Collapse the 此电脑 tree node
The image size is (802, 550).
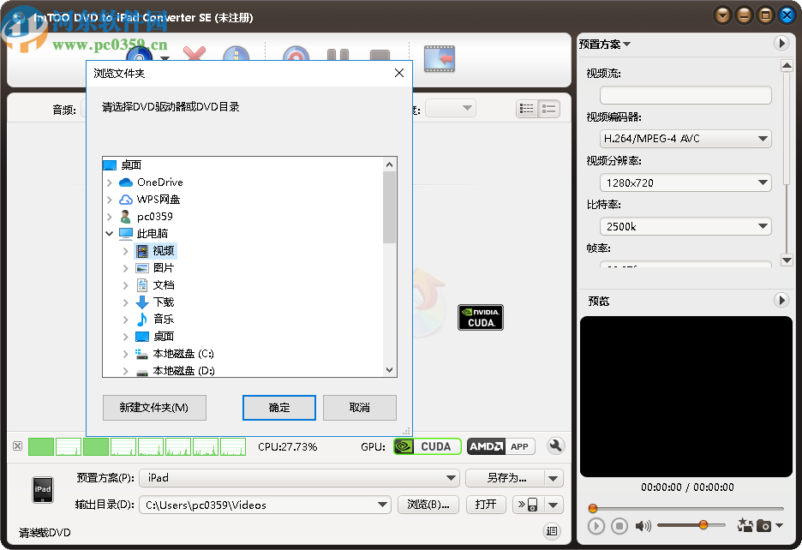[x=109, y=233]
